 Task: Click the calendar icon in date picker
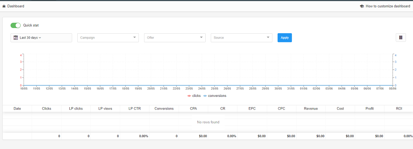16,38
